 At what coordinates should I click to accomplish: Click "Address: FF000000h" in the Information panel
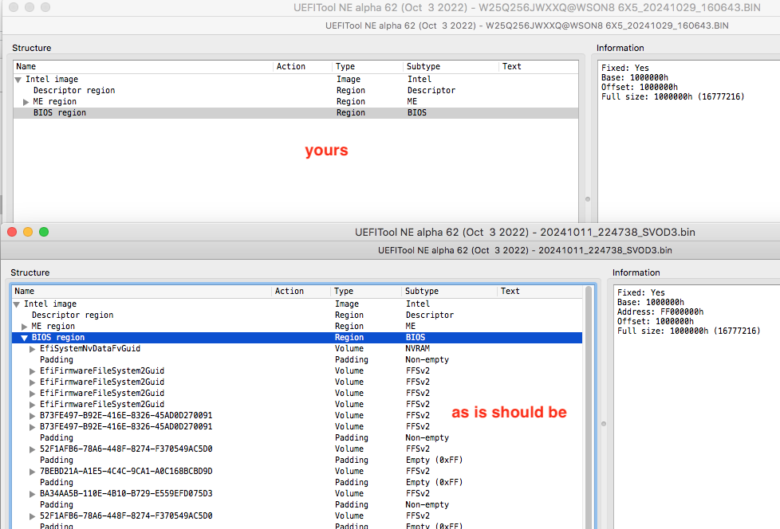tap(660, 312)
